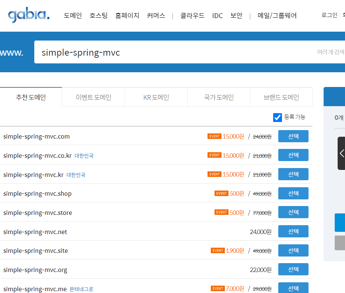Screen dimensions: 345x293
Task: Click the EVENT badge on .com row
Action: 214,136
